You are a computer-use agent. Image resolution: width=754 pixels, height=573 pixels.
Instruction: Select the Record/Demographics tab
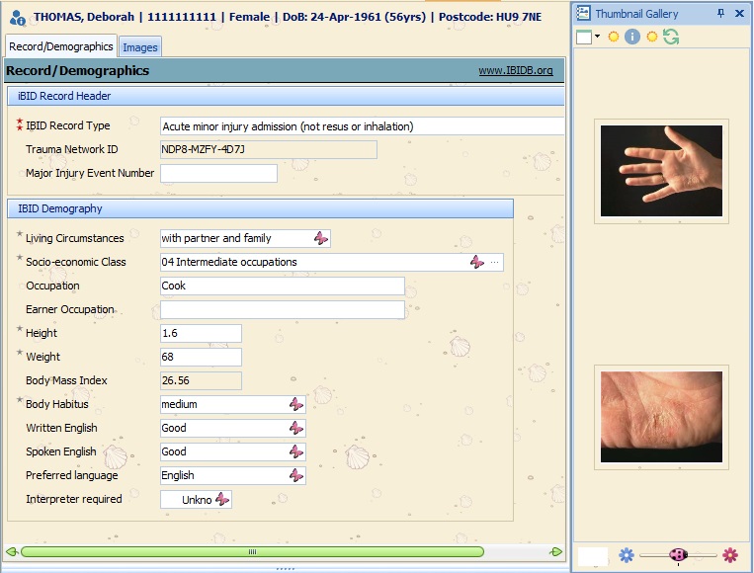pyautogui.click(x=61, y=46)
